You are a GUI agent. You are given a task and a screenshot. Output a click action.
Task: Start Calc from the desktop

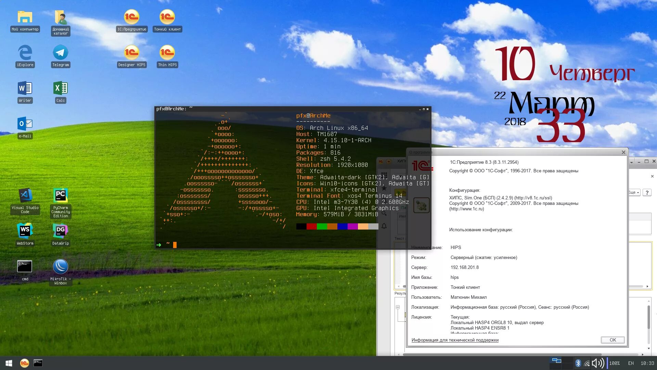tap(61, 92)
